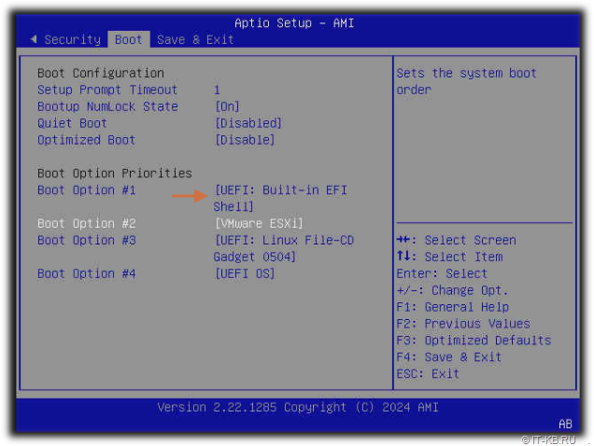Open the [UEFI OS] boot option list
The width and height of the screenshot is (594, 446).
click(x=245, y=273)
